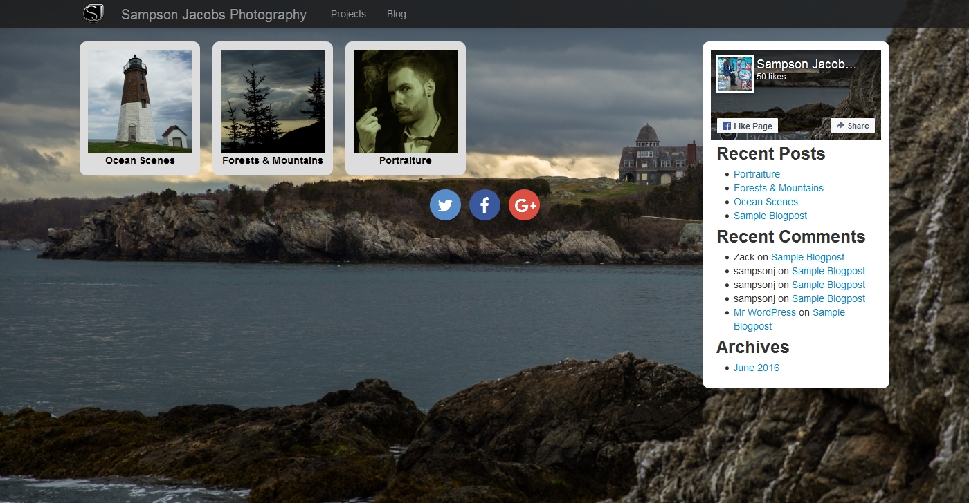Open the Forests & Mountains thumbnail
The image size is (969, 503).
[x=273, y=102]
